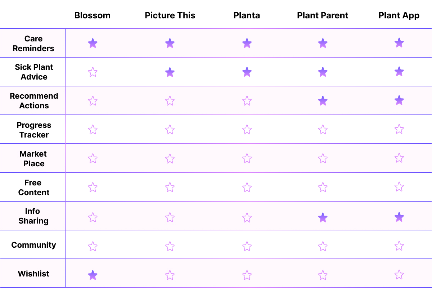Image resolution: width=432 pixels, height=288 pixels.
Task: Toggle Plant Parent's empty Free Content star
Action: tap(323, 187)
